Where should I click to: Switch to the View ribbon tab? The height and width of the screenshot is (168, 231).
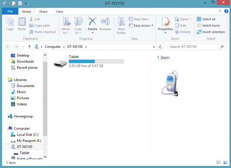tap(59, 12)
